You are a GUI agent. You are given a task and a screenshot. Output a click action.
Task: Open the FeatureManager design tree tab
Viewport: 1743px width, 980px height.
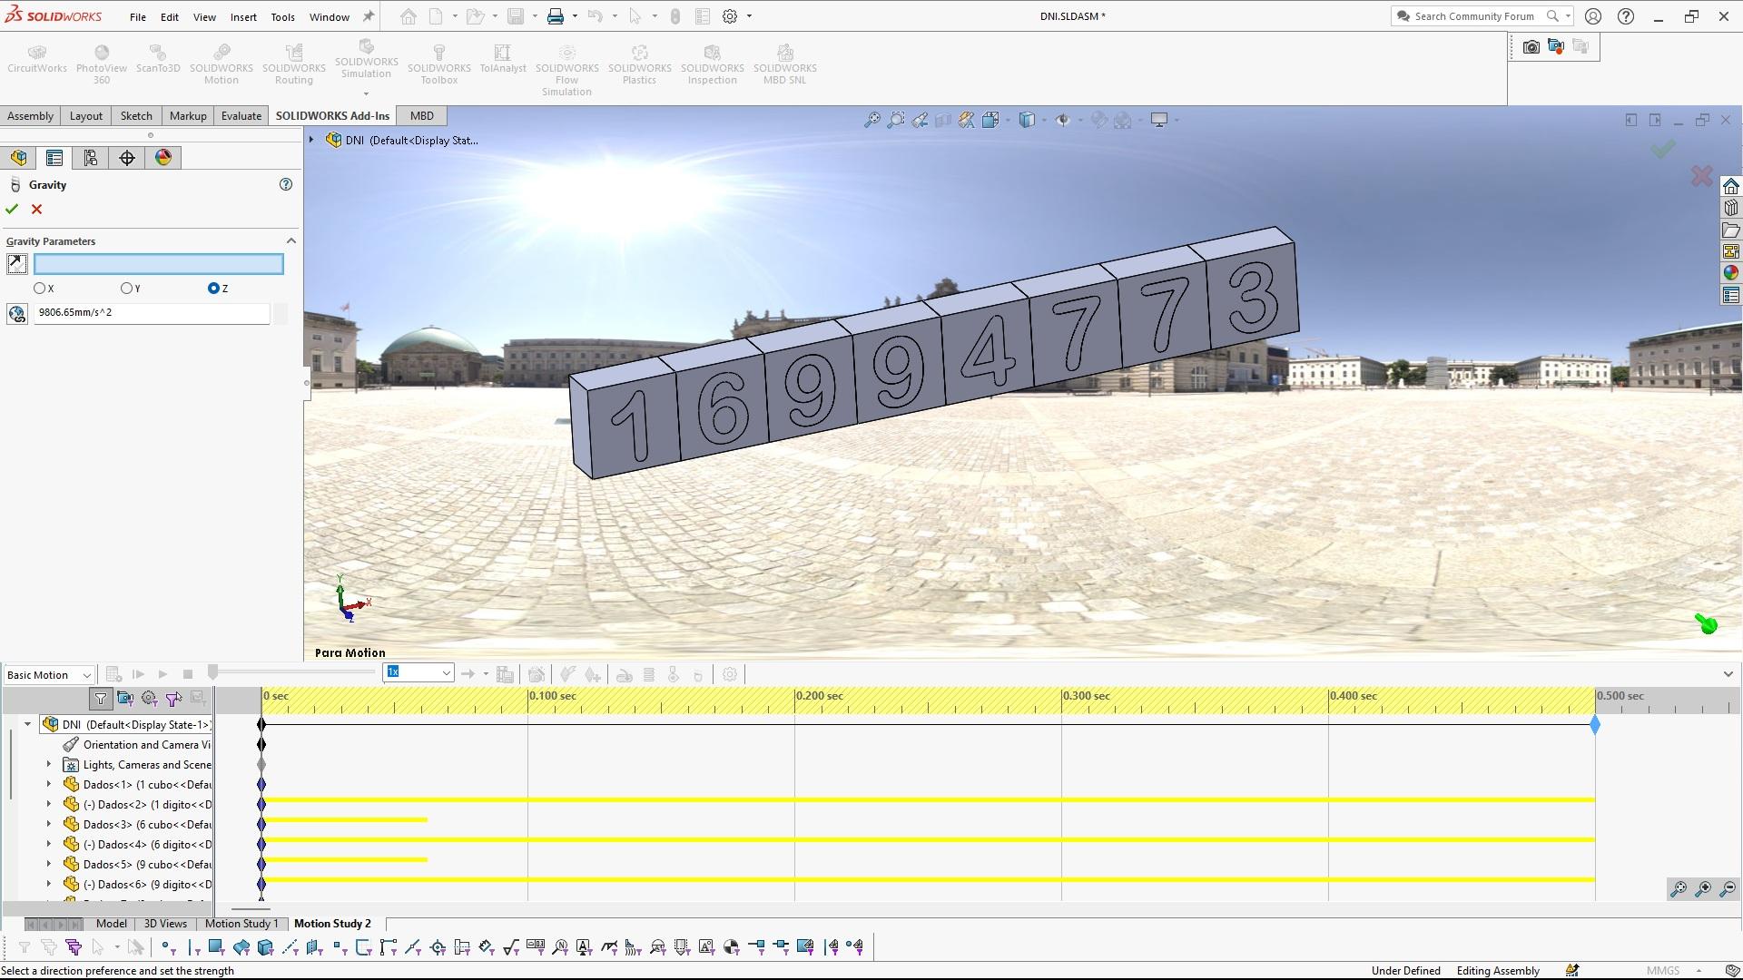pyautogui.click(x=18, y=158)
